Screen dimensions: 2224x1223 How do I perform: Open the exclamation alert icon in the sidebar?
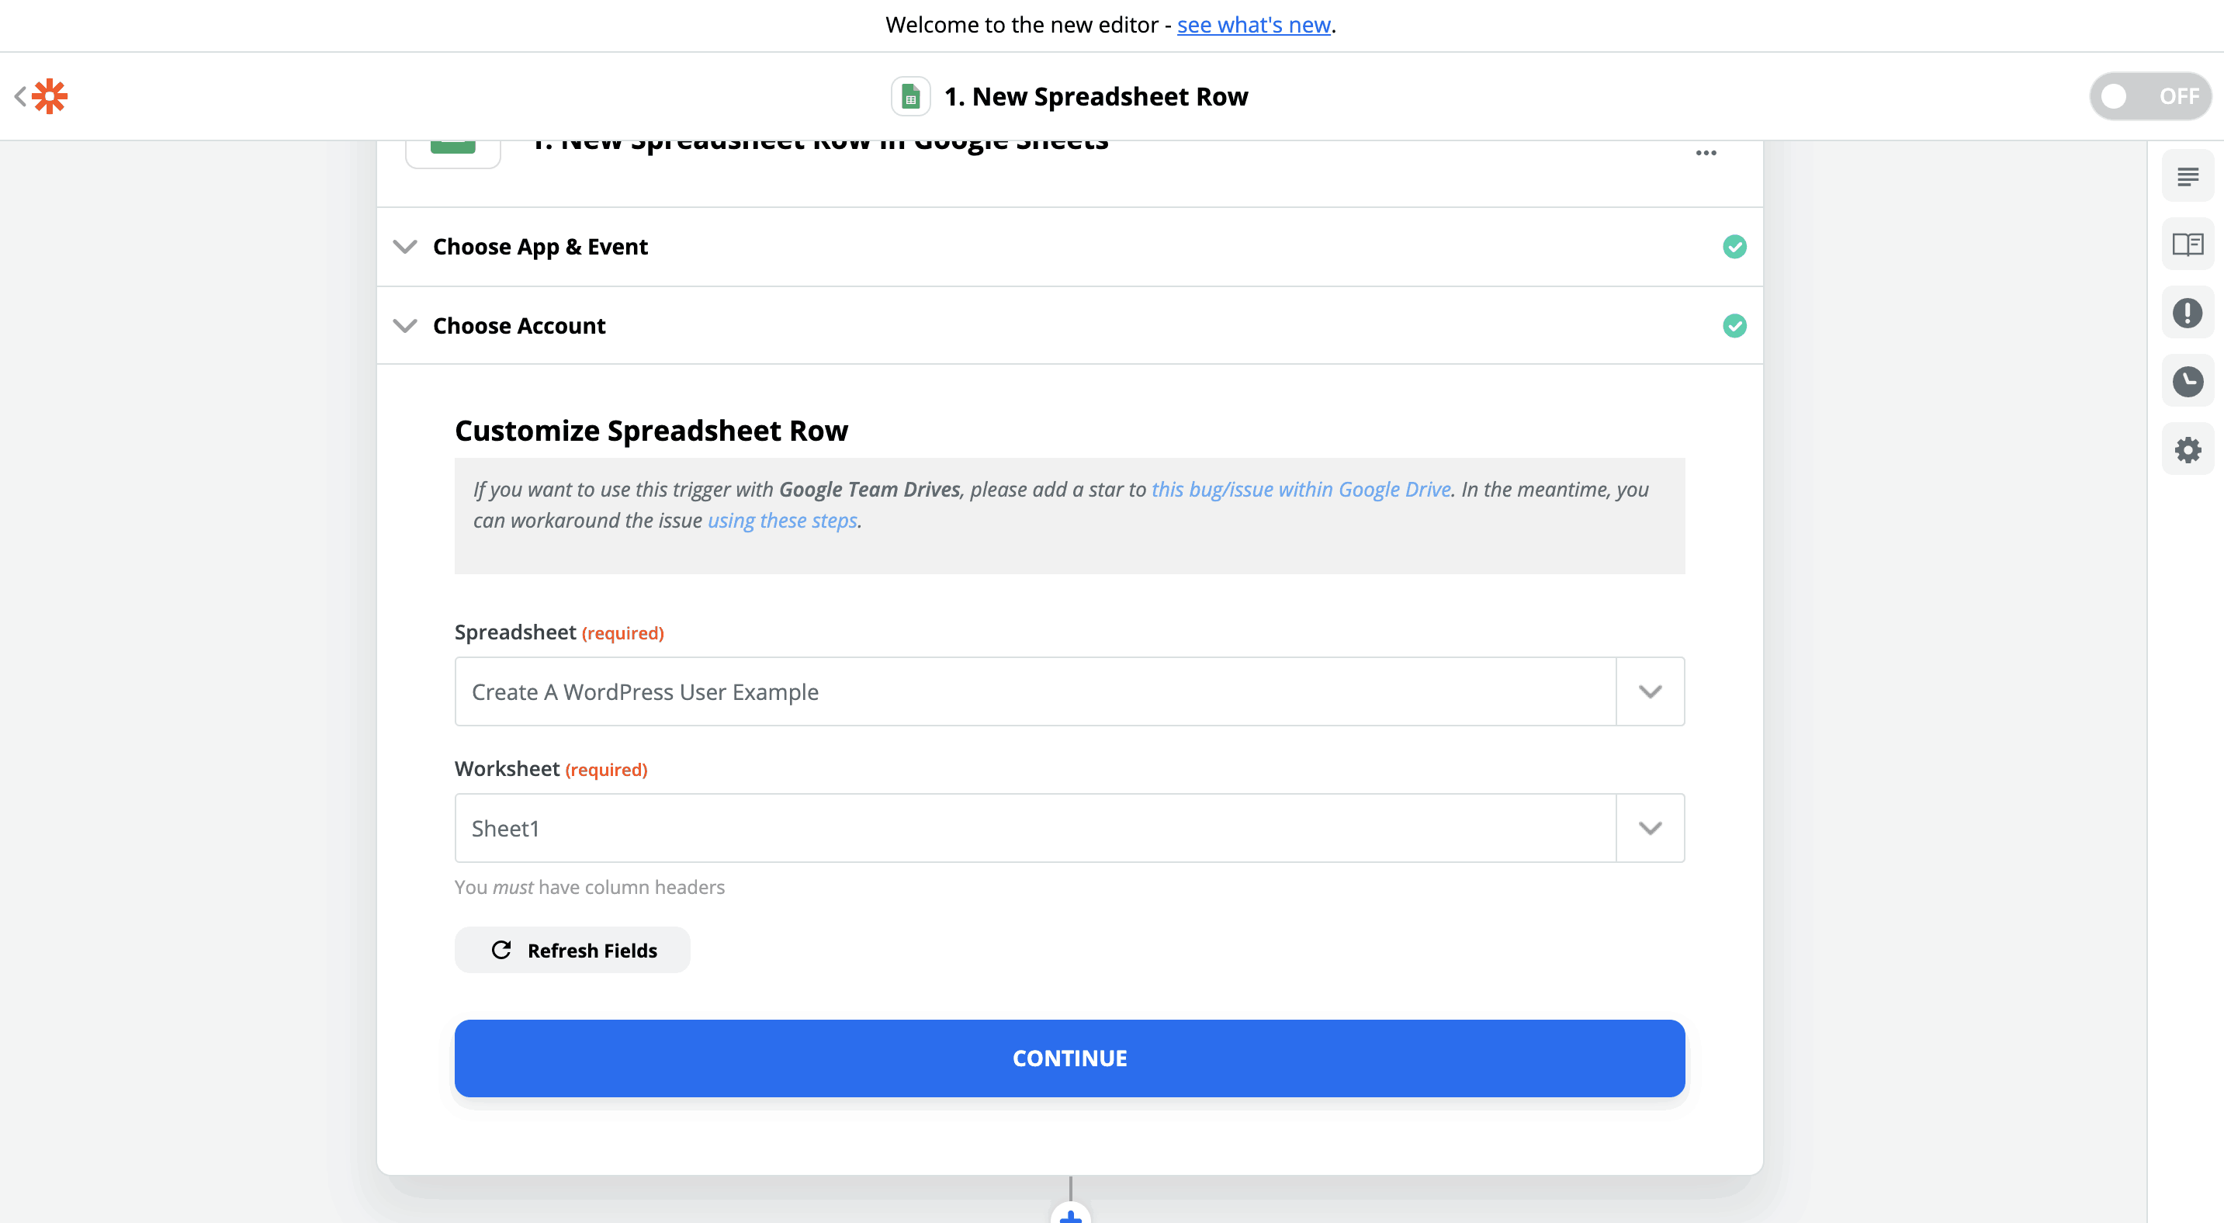(x=2187, y=314)
